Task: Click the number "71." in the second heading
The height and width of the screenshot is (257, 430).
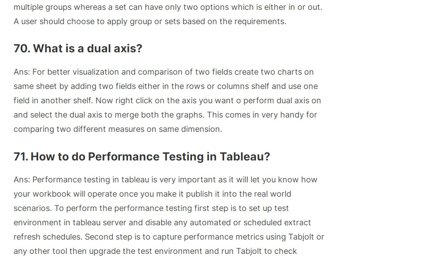Action: [x=21, y=157]
